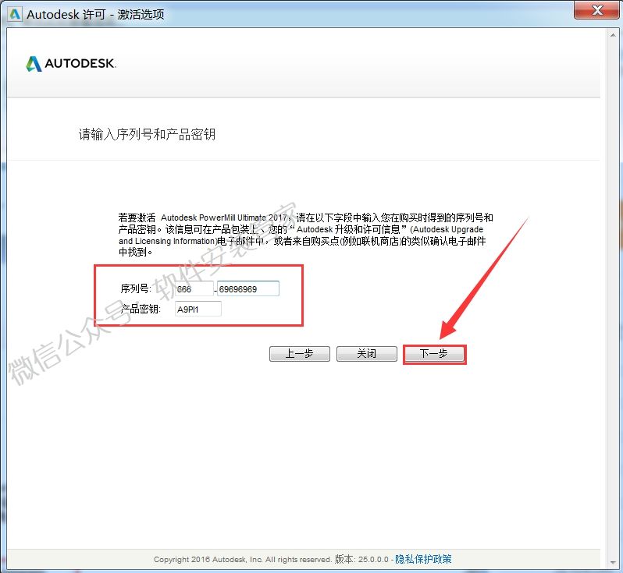The width and height of the screenshot is (623, 573).
Task: Open the 隐私保护政策 link
Action: (x=423, y=559)
